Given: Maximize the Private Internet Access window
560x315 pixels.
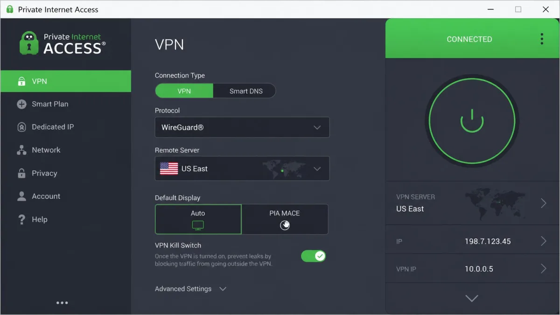Looking at the screenshot, I should [x=518, y=9].
